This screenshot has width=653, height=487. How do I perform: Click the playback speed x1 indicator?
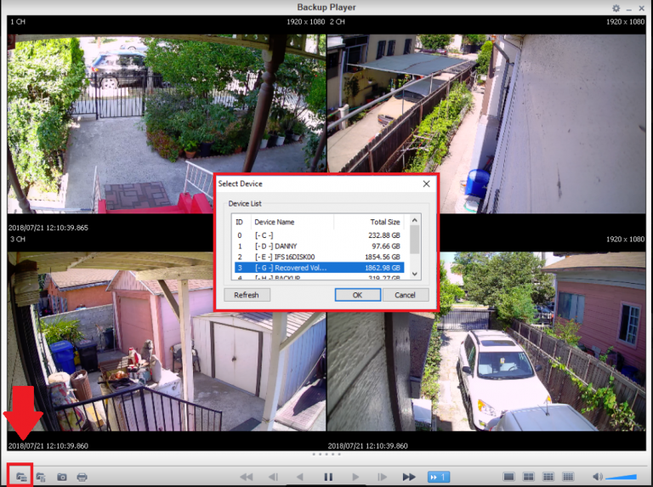(x=439, y=477)
